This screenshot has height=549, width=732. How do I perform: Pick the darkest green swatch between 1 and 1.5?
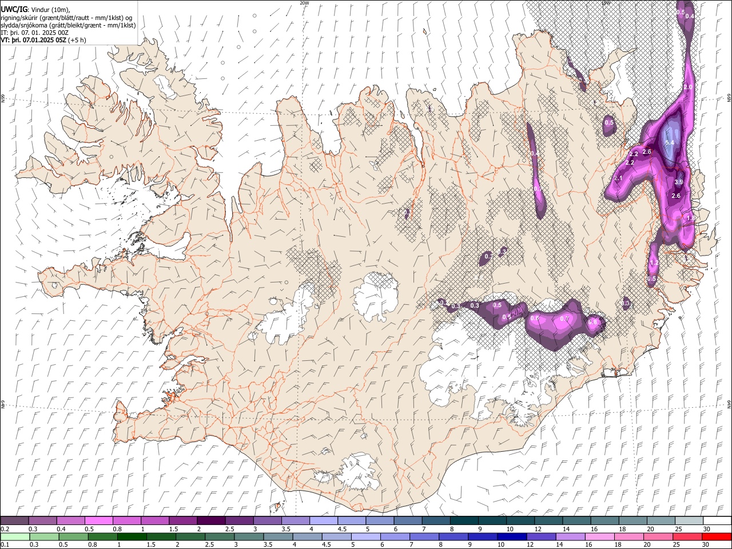tap(132, 537)
